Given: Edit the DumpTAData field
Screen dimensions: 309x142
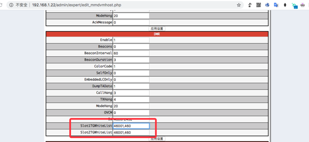Looking at the screenshot, I should point(131,86).
